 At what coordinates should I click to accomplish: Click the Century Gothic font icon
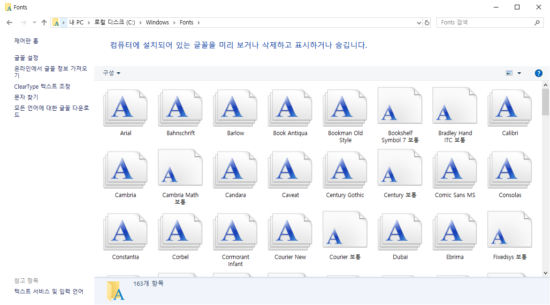(345, 170)
